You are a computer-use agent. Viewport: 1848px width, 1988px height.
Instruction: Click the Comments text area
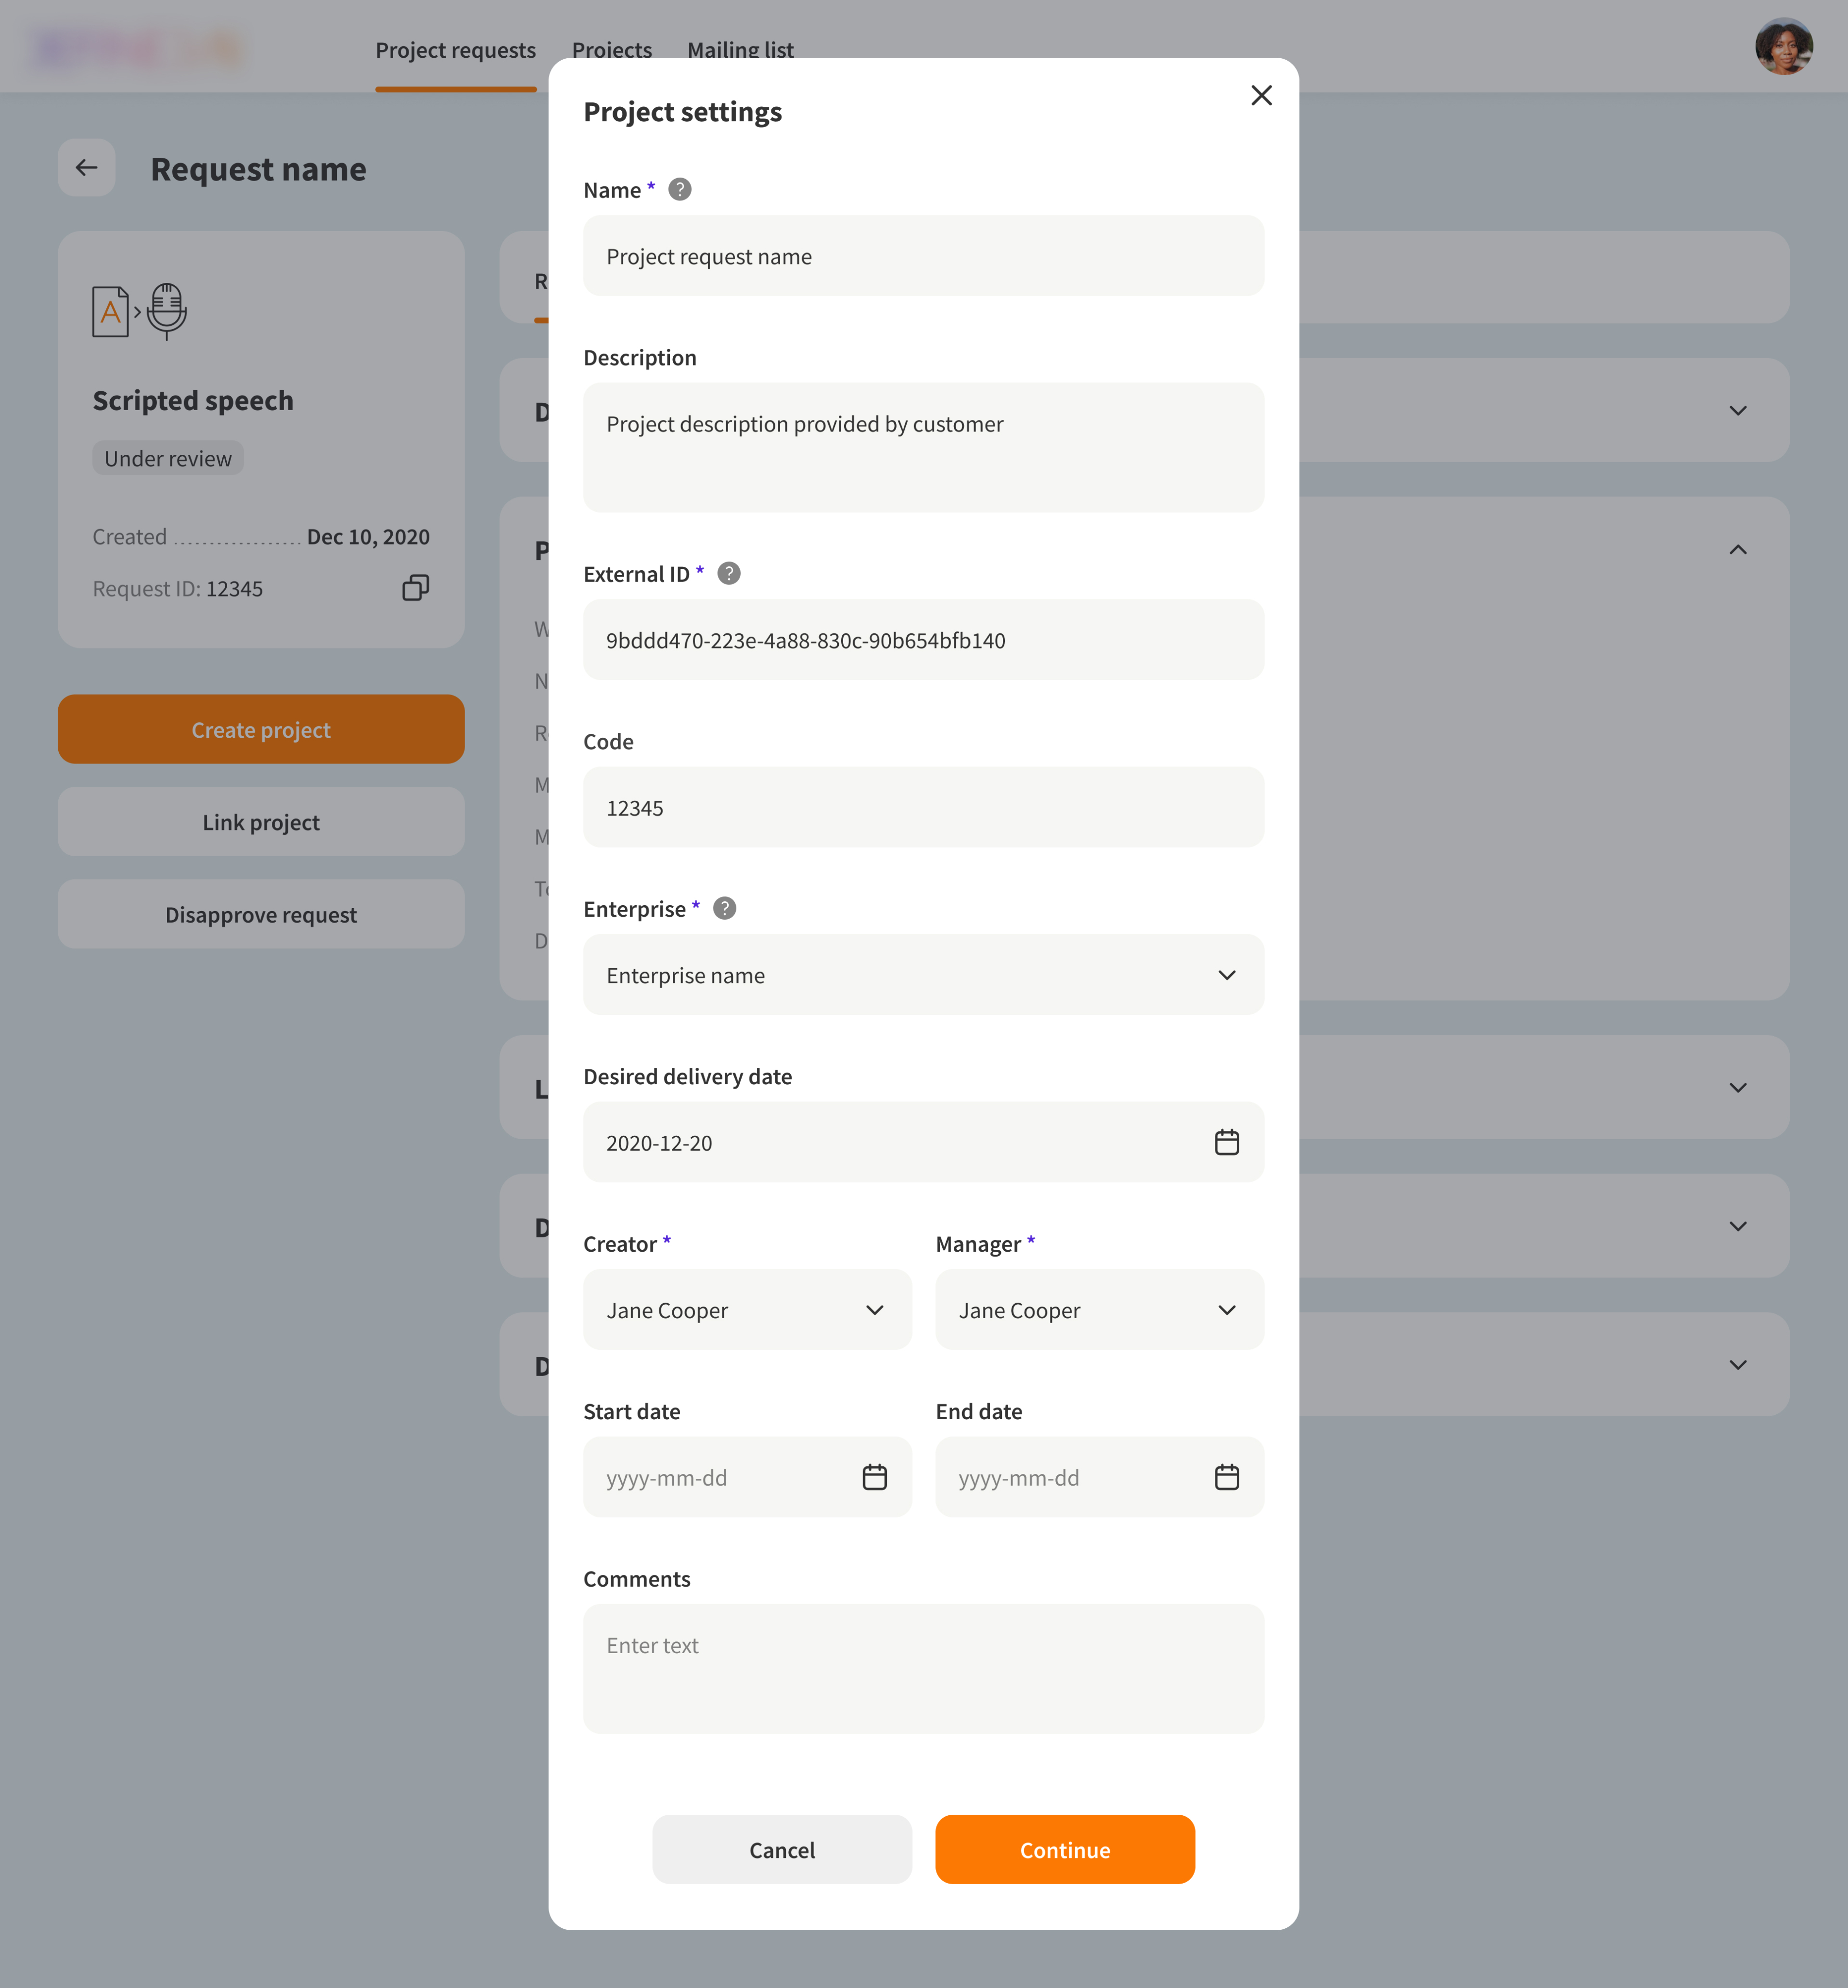[923, 1668]
